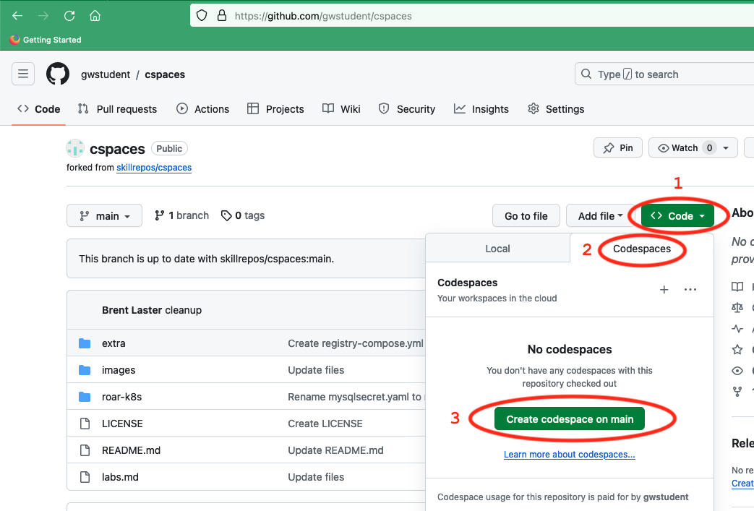Open the cleanup commit message
754x511 pixels.
point(183,310)
